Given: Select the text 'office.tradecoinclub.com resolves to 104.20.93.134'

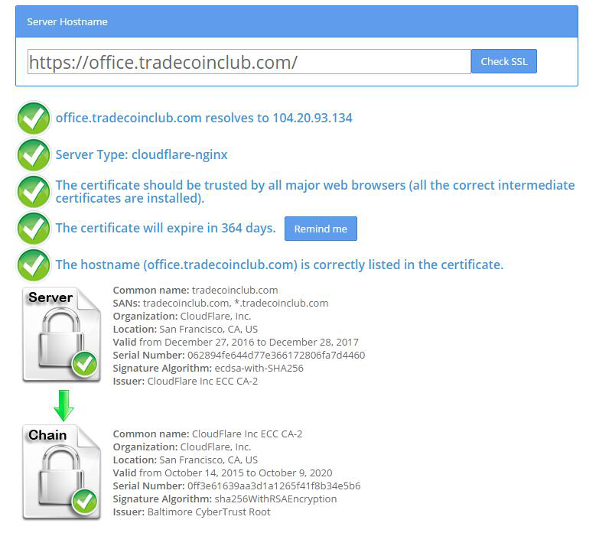Looking at the screenshot, I should (204, 118).
